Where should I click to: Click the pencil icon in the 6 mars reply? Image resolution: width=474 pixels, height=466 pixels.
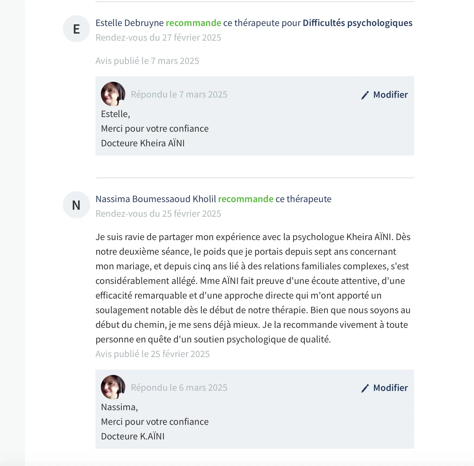(x=365, y=388)
